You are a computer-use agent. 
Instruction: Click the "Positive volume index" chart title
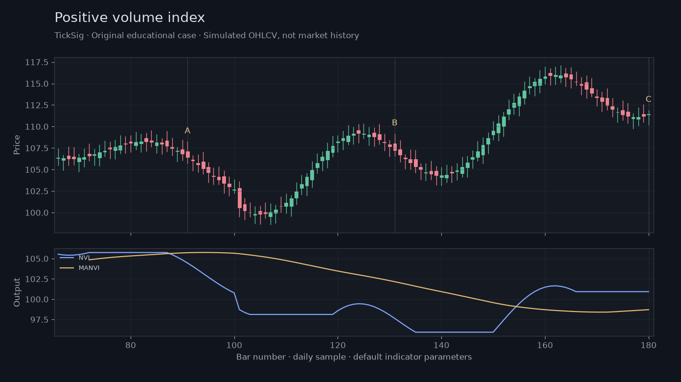130,18
